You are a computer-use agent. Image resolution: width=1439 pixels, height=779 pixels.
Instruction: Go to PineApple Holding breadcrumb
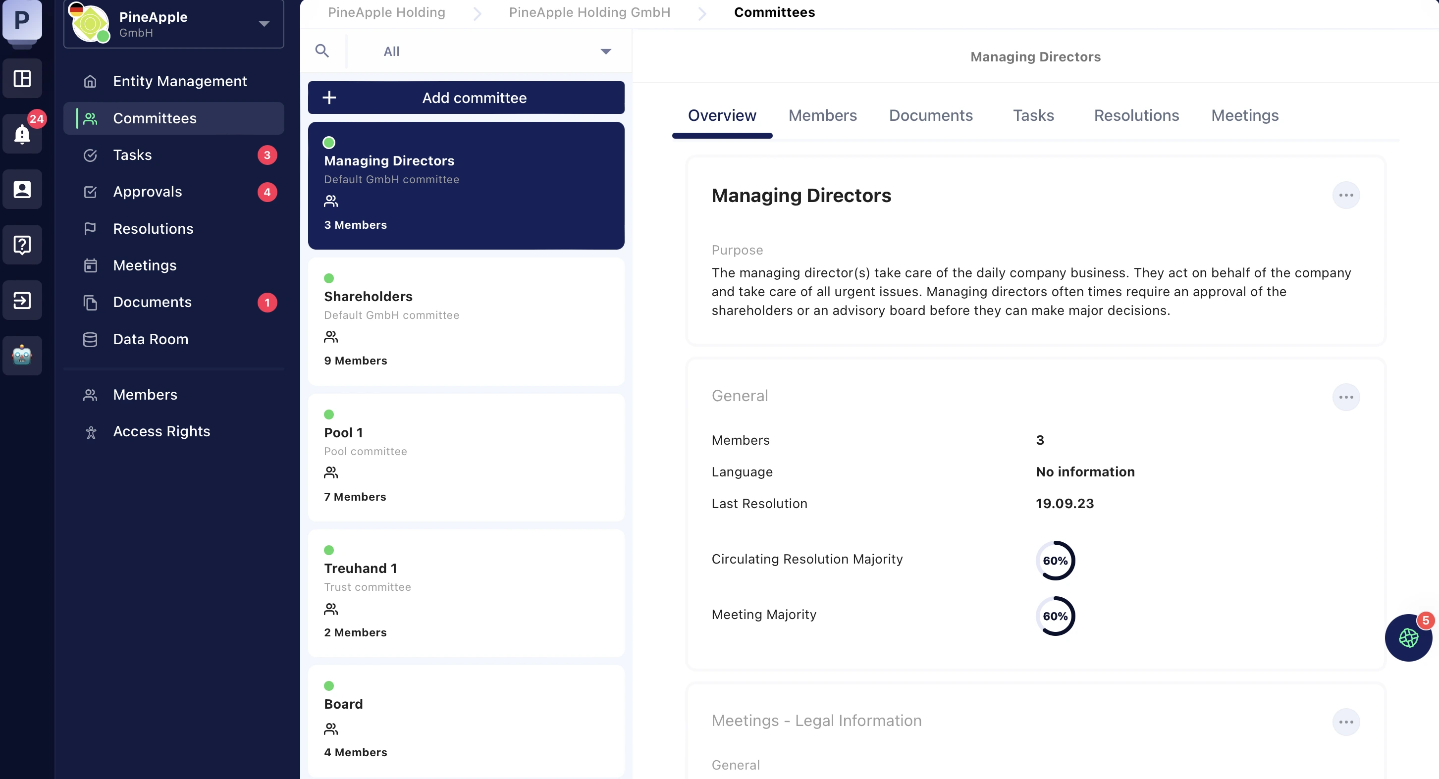tap(386, 12)
